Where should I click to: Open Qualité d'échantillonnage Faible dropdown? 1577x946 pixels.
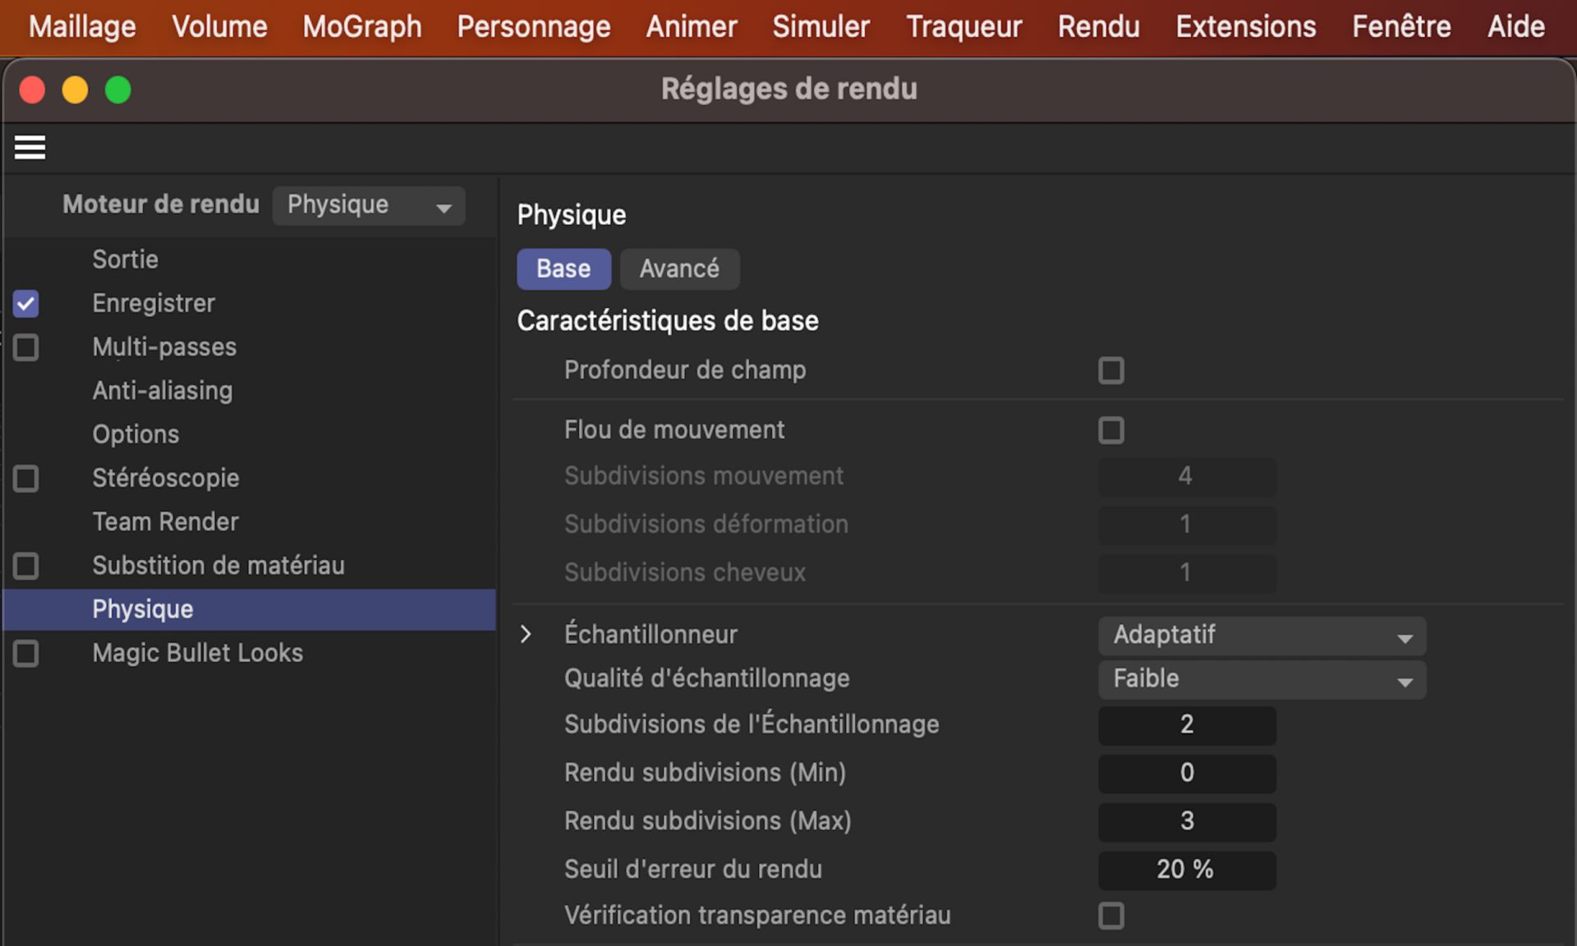1261,679
